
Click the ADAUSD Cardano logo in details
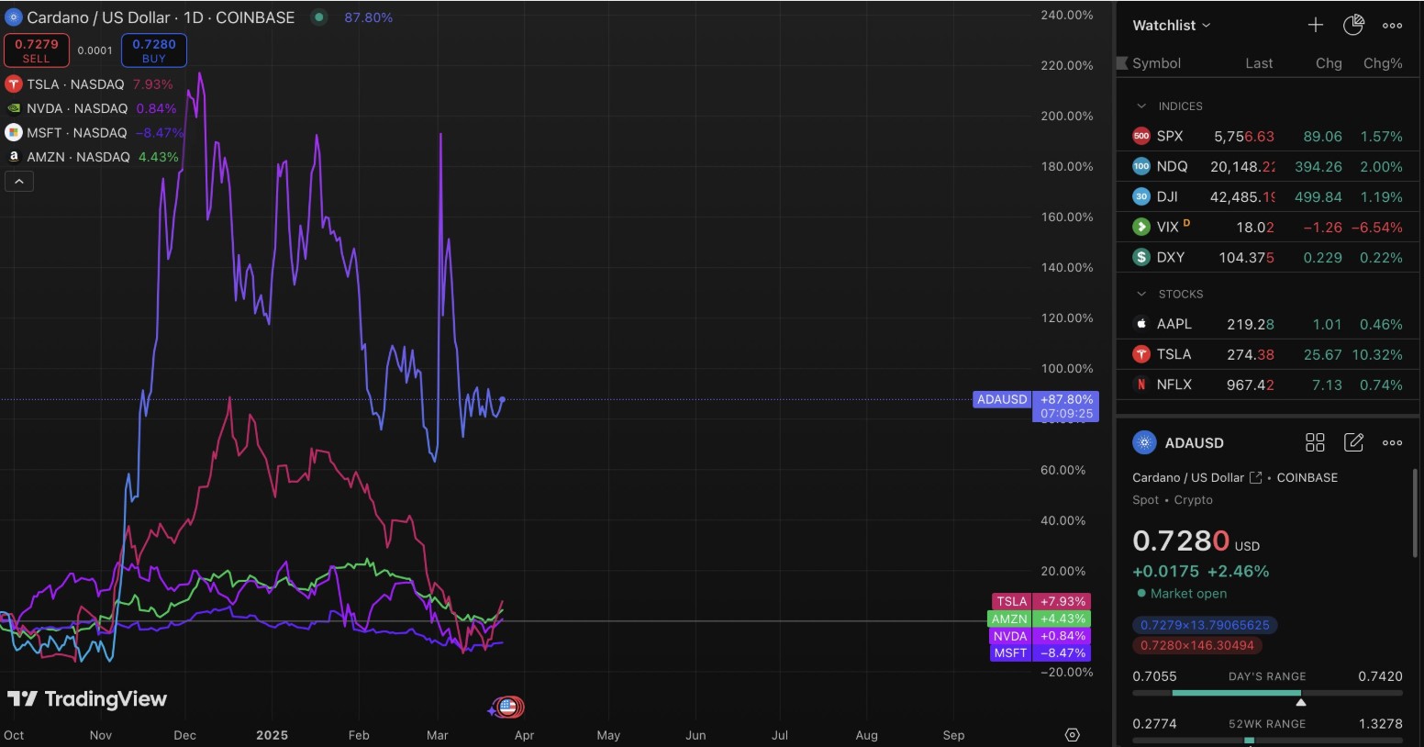coord(1144,443)
